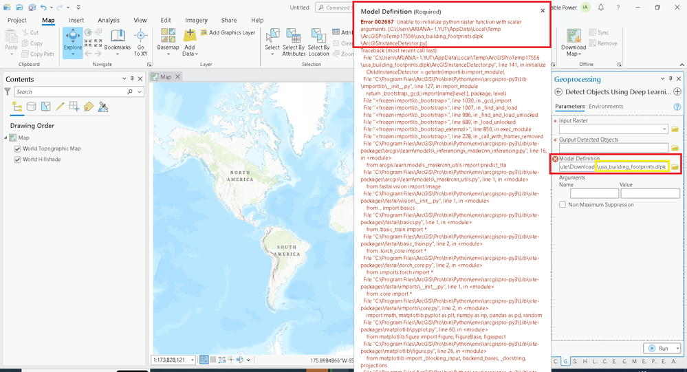Select List By Snapping grid icon
This screenshot has height=372, width=687.
pos(74,107)
